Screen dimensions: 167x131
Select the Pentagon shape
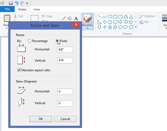[x=110, y=22]
